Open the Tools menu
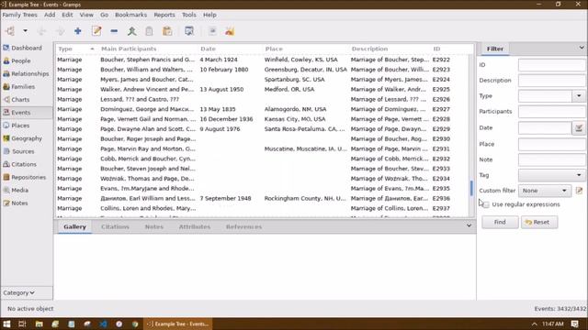This screenshot has width=588, height=330. pyautogui.click(x=189, y=15)
